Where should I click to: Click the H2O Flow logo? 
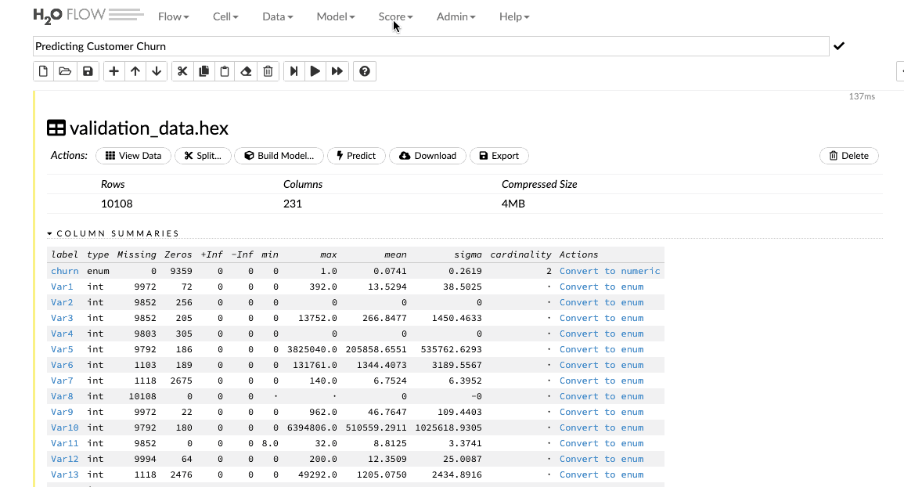tap(88, 16)
